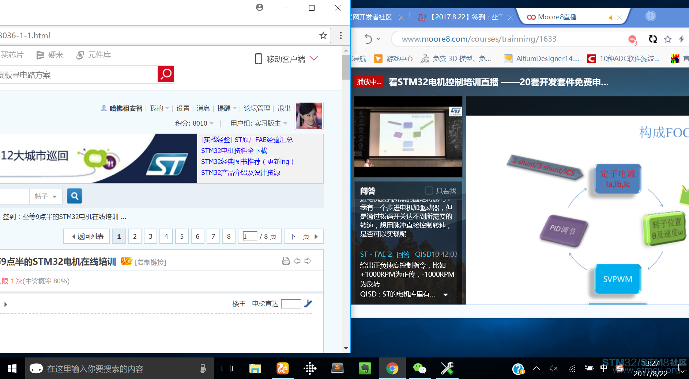This screenshot has width=689, height=379.
Task: Open AltiumDesigner14 bookmark
Action: [542, 58]
